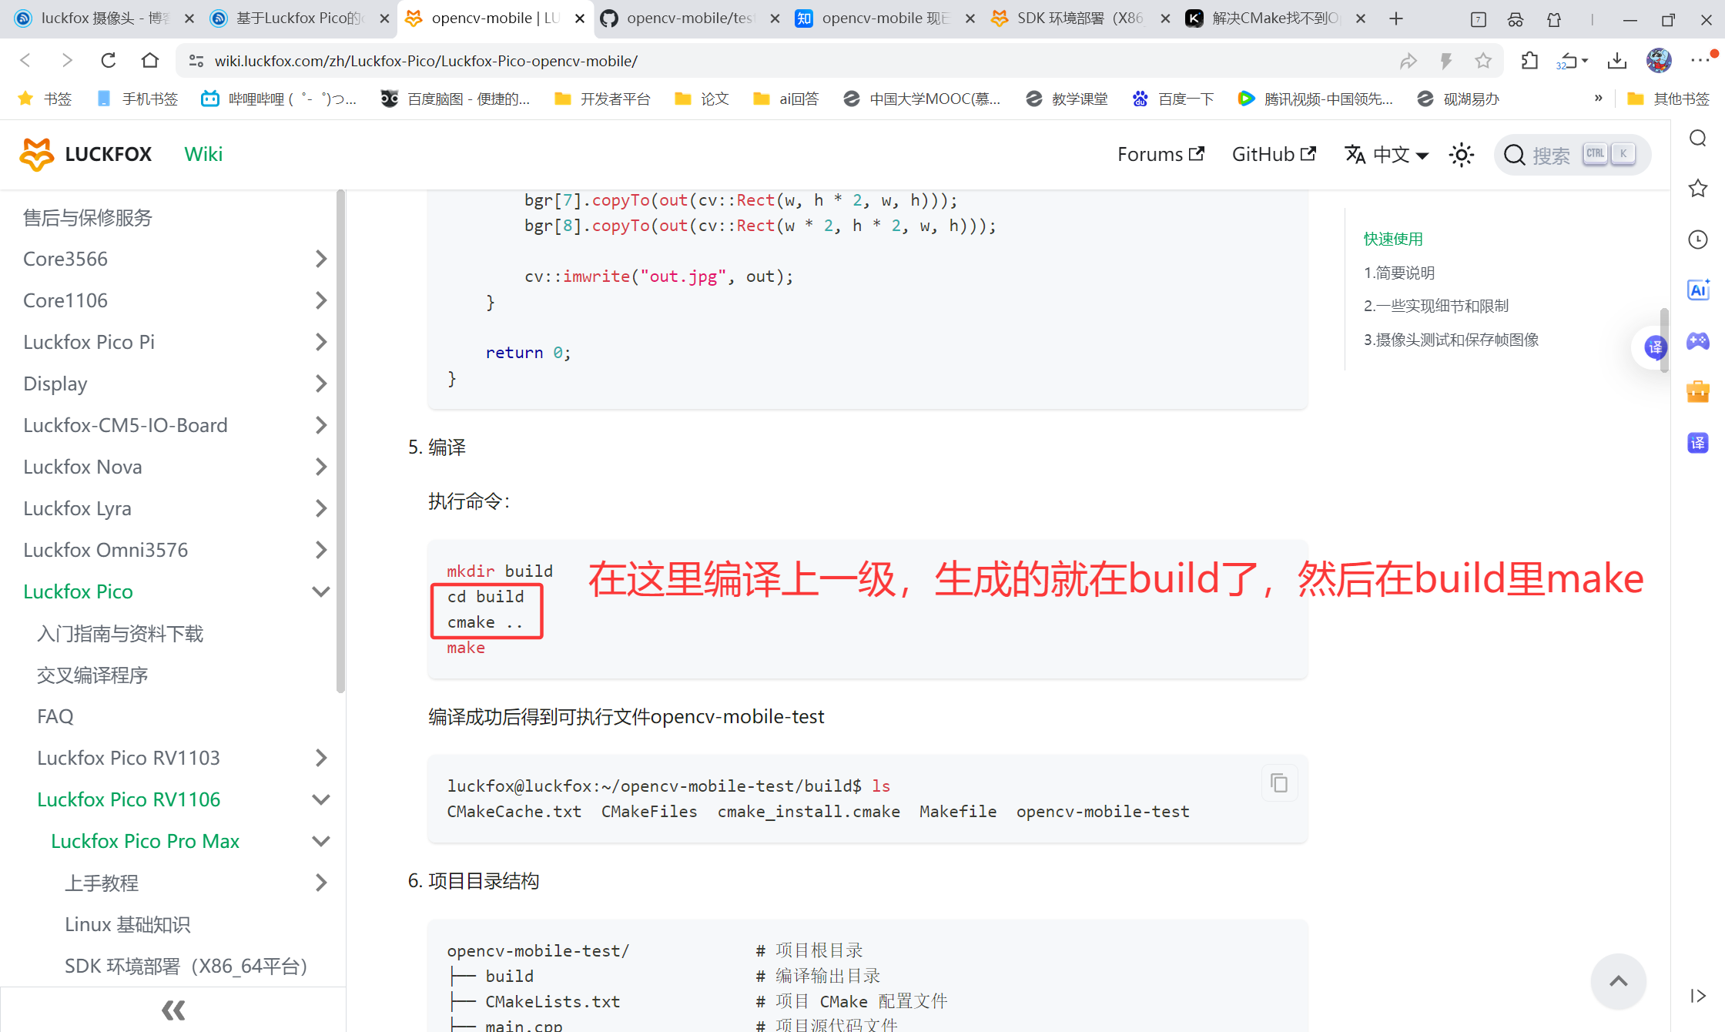This screenshot has width=1725, height=1032.
Task: Click the scroll-to-top circular arrow button
Action: [x=1619, y=981]
